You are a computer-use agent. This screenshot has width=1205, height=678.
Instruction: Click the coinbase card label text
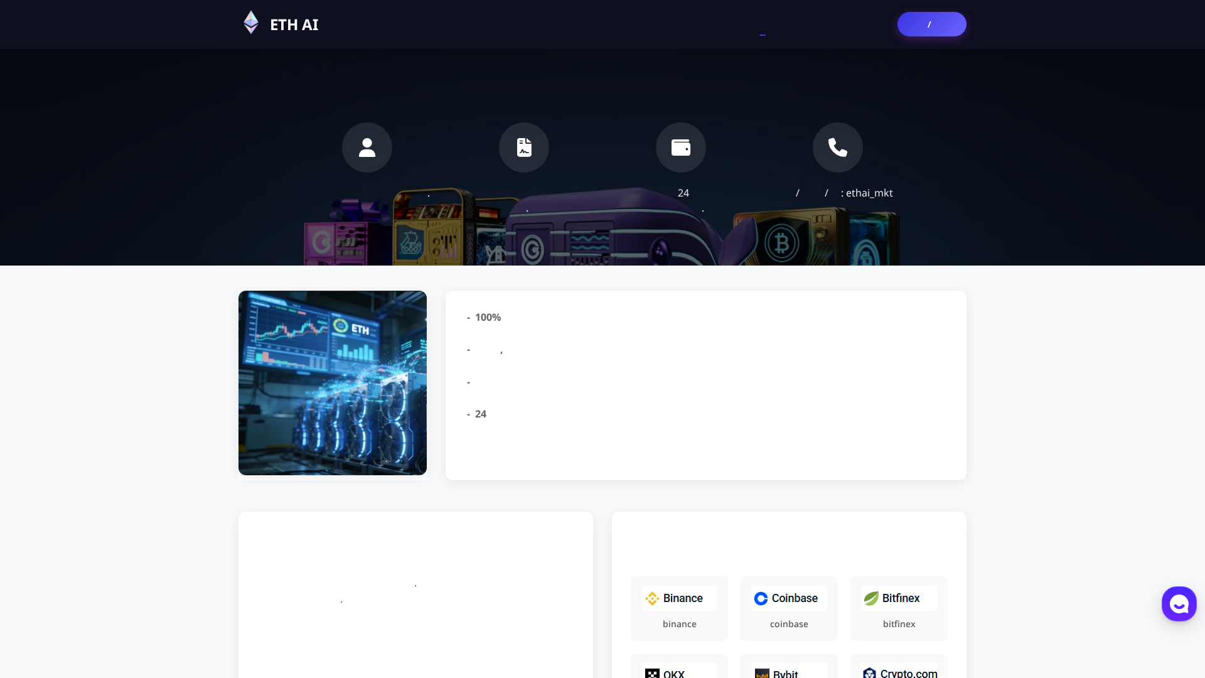789,623
